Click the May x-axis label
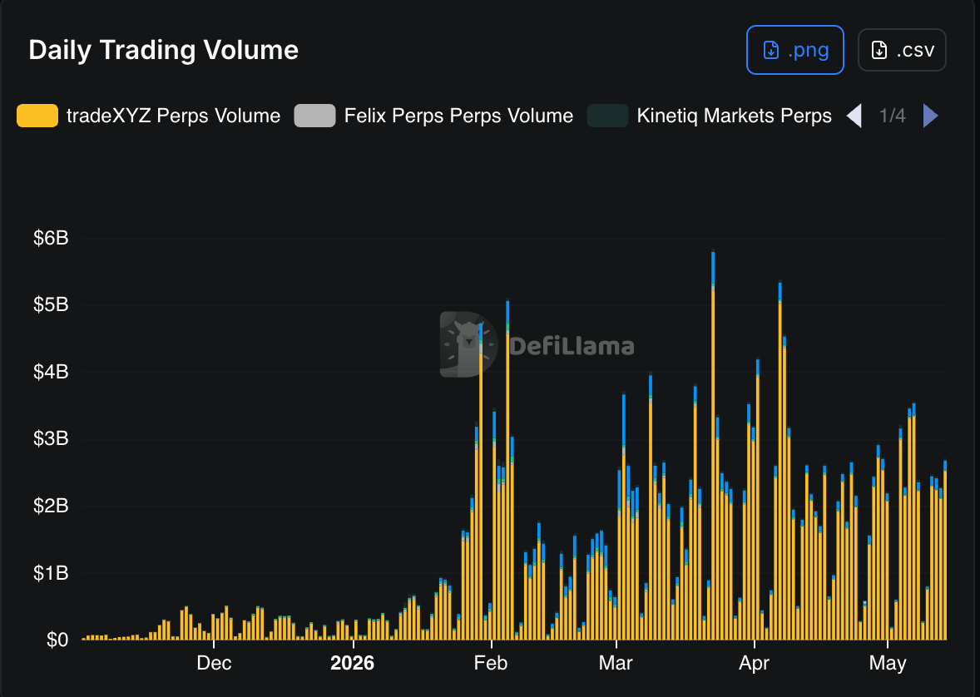This screenshot has width=980, height=697. (888, 663)
